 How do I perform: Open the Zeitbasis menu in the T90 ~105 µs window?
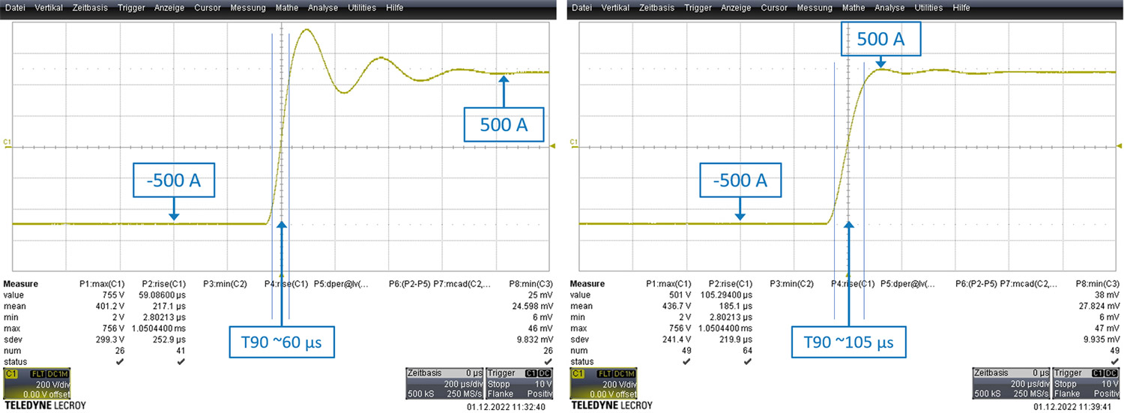click(656, 7)
